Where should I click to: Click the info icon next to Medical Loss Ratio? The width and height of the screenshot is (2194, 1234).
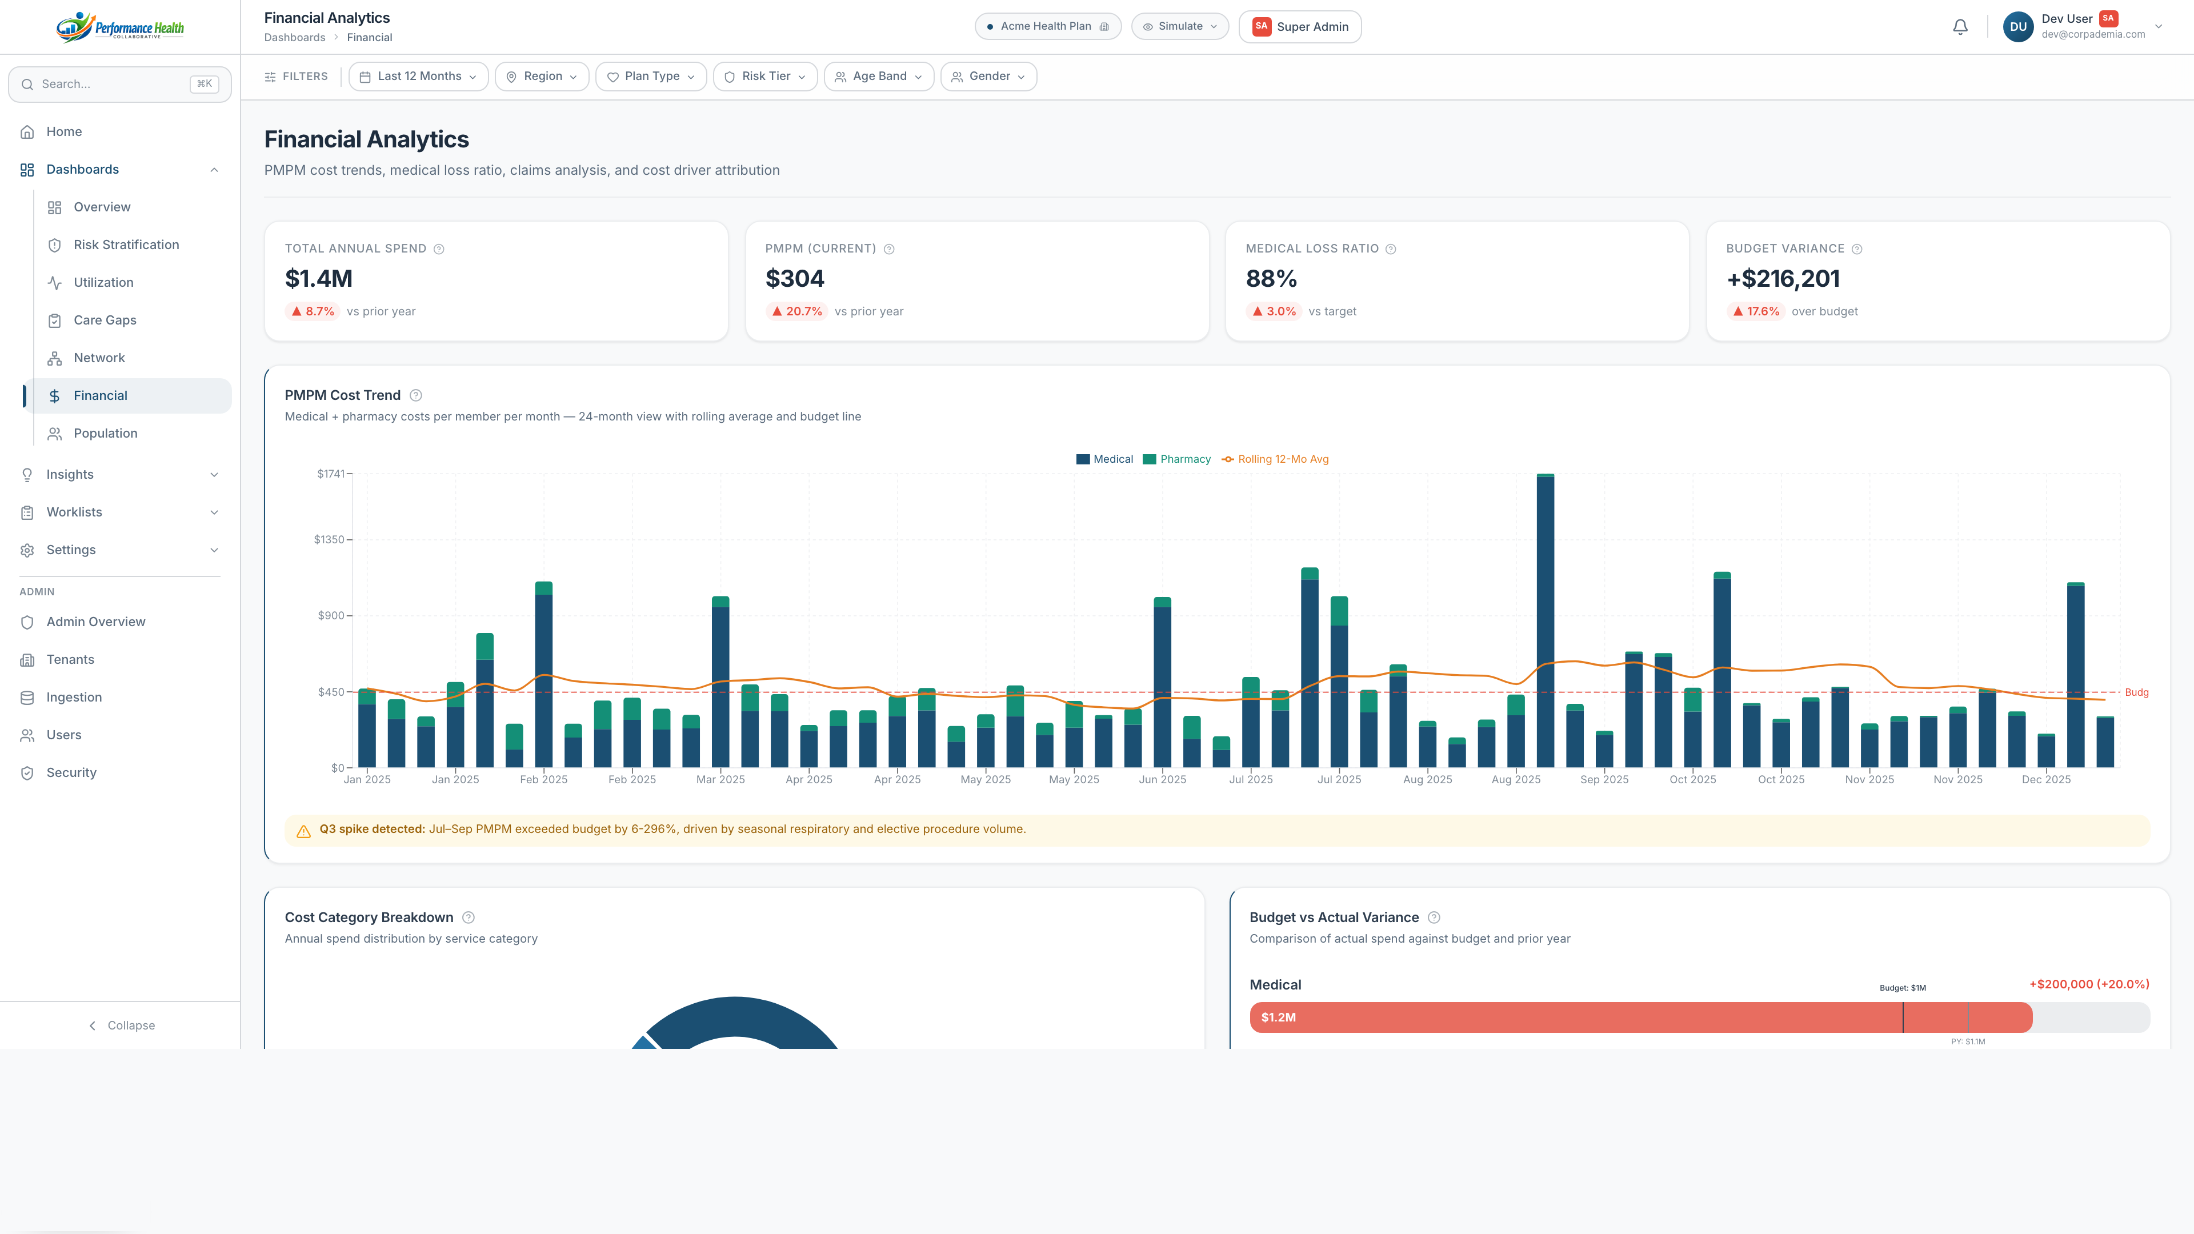click(x=1390, y=249)
